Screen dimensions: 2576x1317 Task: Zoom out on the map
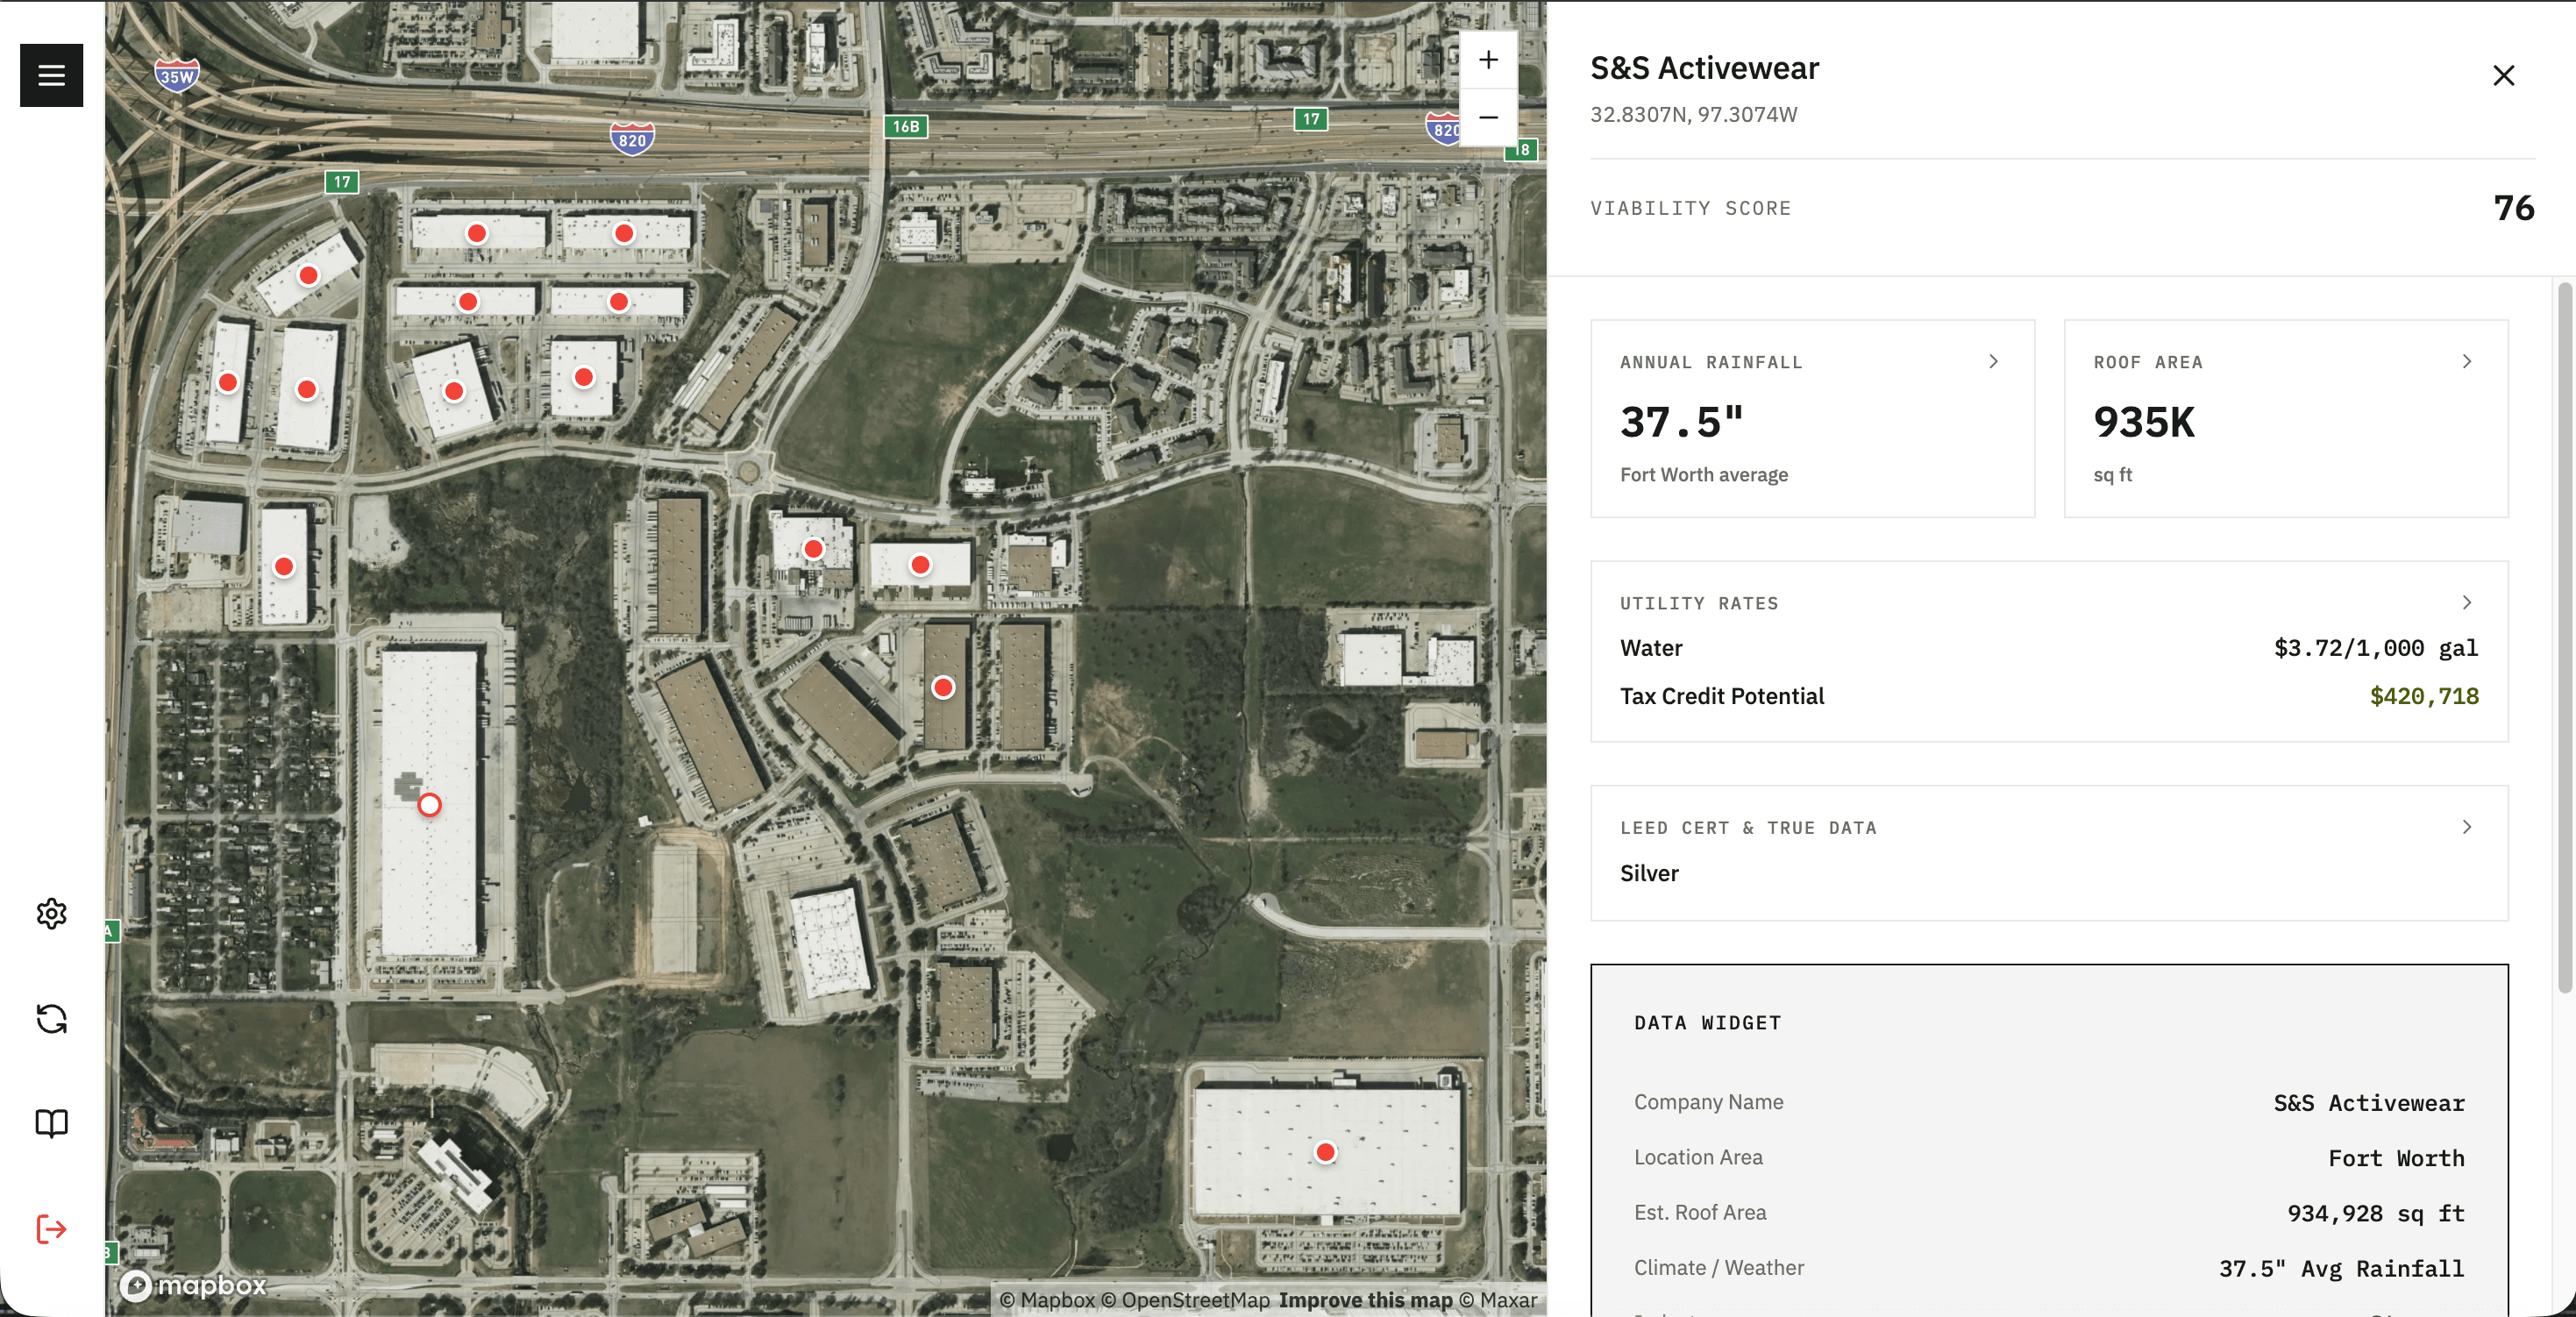(x=1488, y=117)
